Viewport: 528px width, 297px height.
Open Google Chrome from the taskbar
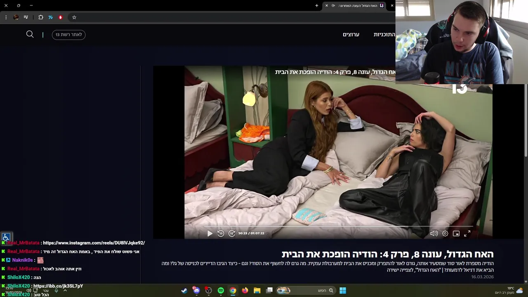pyautogui.click(x=233, y=290)
